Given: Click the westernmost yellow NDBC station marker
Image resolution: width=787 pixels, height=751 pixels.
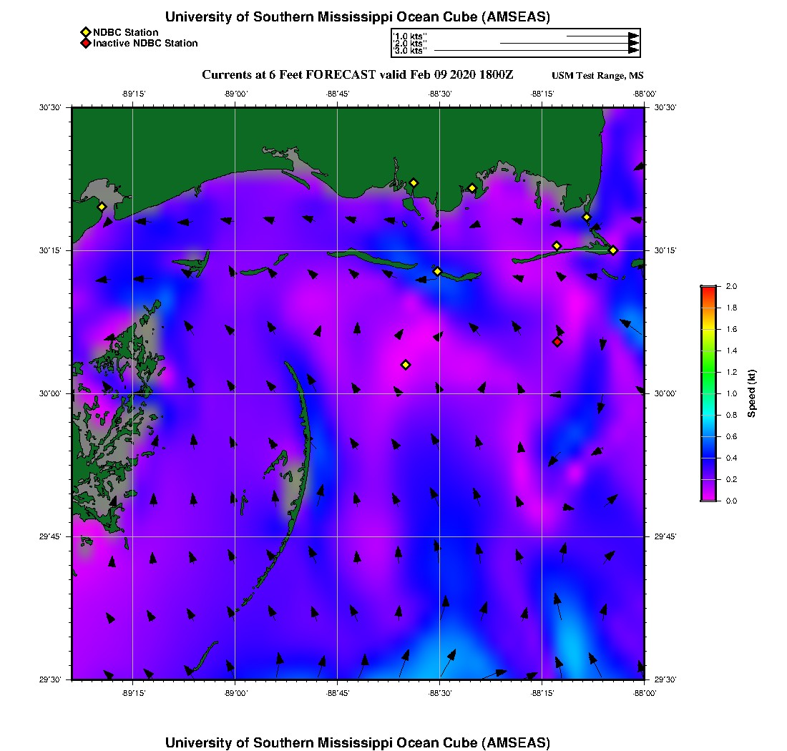Looking at the screenshot, I should coord(102,207).
